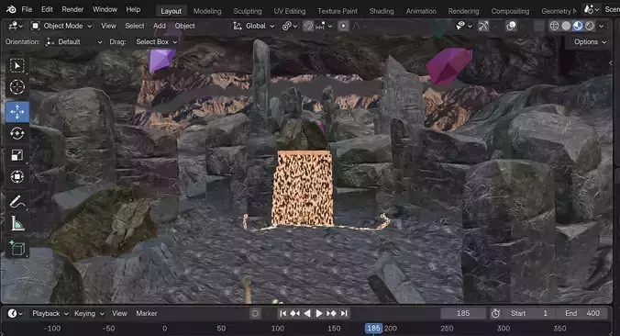Open the Keying popover
The height and width of the screenshot is (336, 620).
(89, 313)
